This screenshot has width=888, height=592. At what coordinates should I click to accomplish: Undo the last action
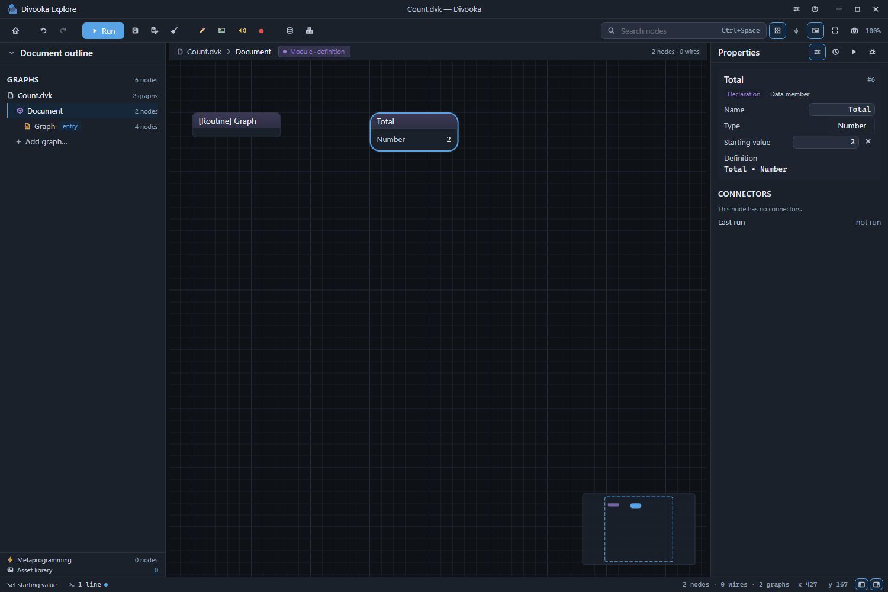pos(43,31)
